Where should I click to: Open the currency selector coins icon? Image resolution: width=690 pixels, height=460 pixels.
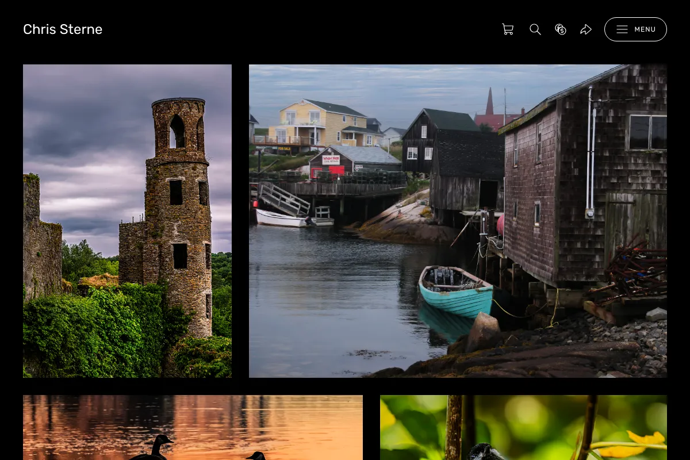561,29
